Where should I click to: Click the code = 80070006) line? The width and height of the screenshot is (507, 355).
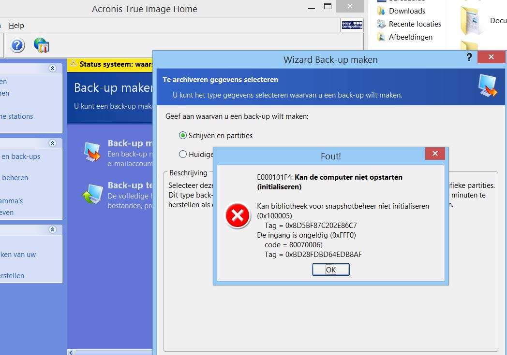tap(294, 245)
